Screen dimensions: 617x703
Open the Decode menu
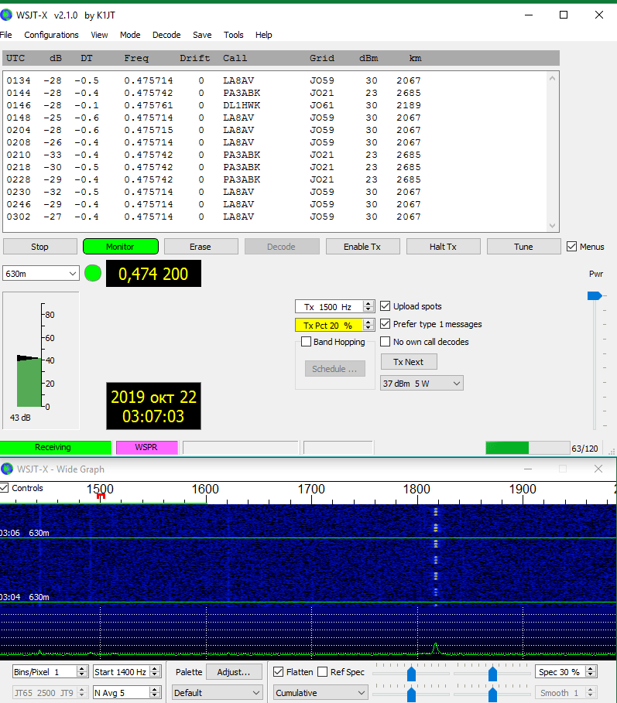click(x=166, y=35)
